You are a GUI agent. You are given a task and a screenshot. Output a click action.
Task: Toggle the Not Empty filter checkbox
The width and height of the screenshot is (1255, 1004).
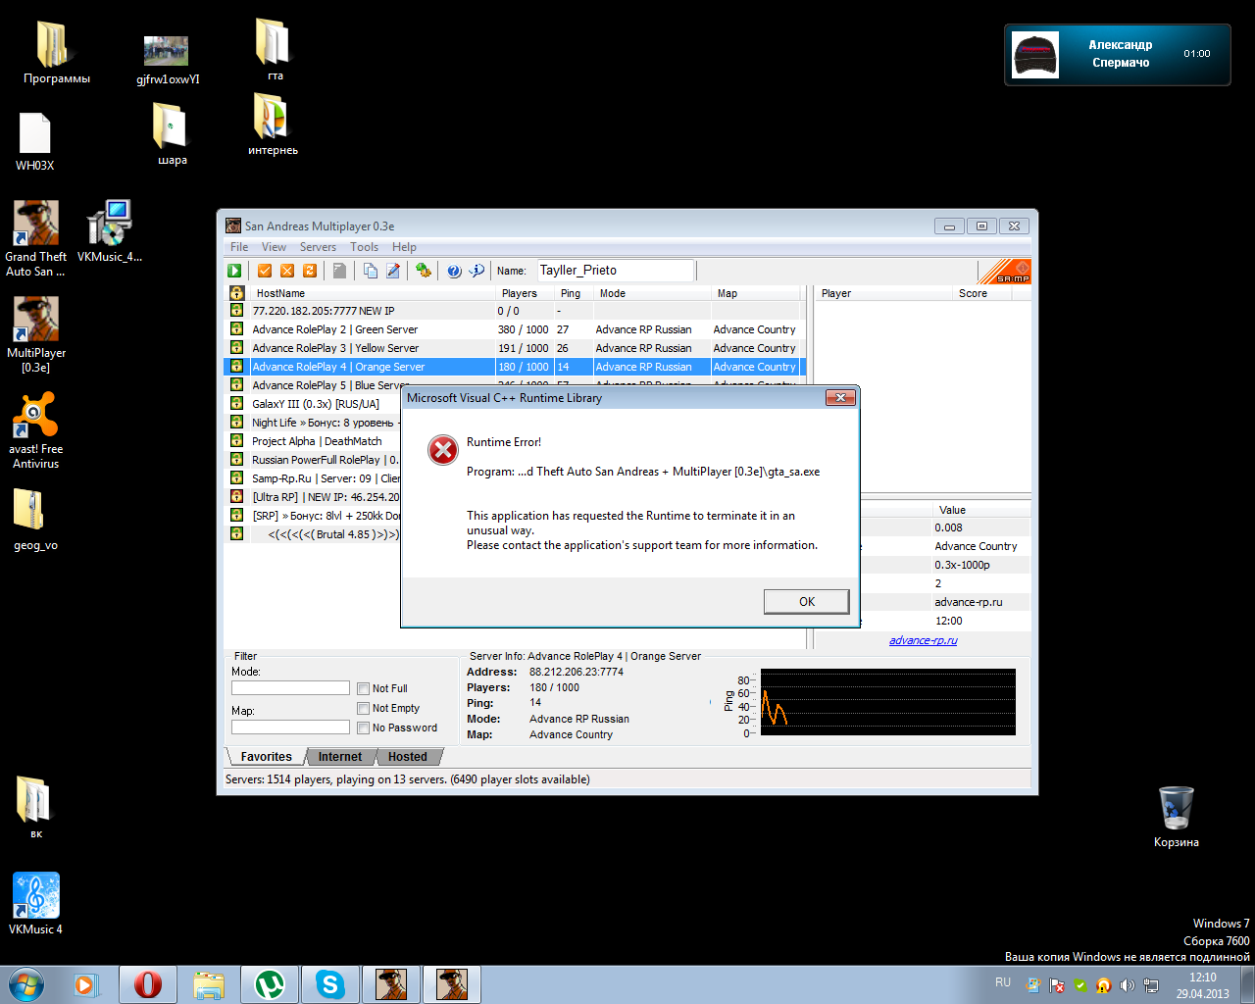(364, 708)
